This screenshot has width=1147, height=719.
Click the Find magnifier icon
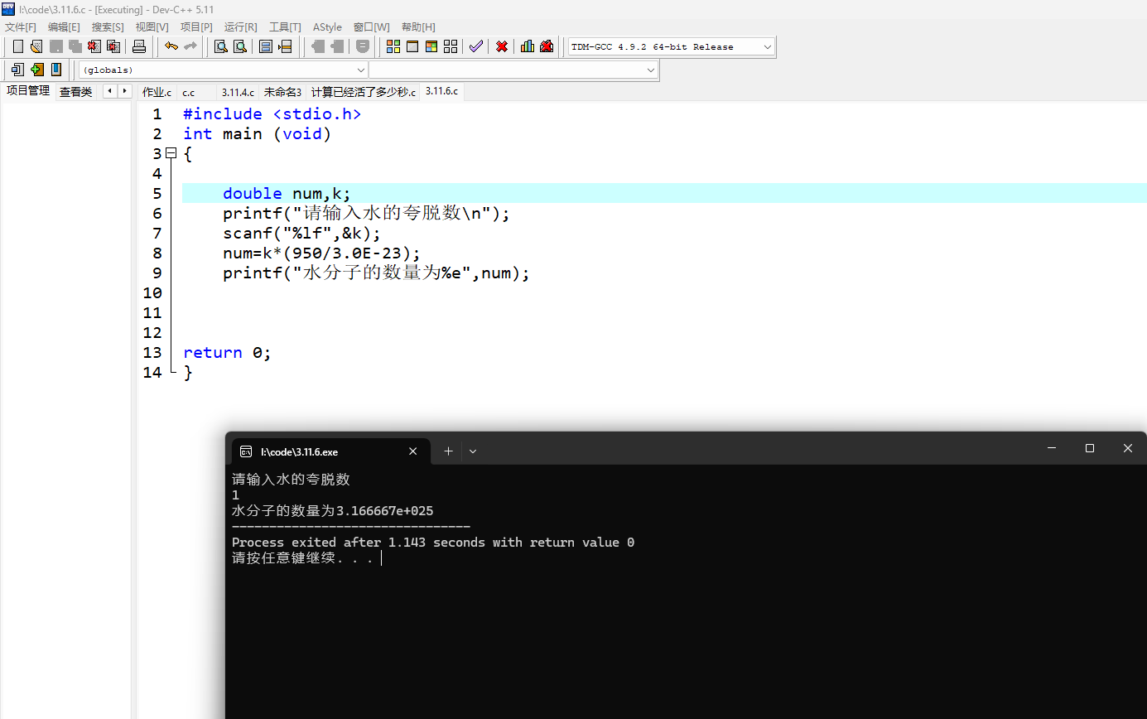click(x=220, y=46)
